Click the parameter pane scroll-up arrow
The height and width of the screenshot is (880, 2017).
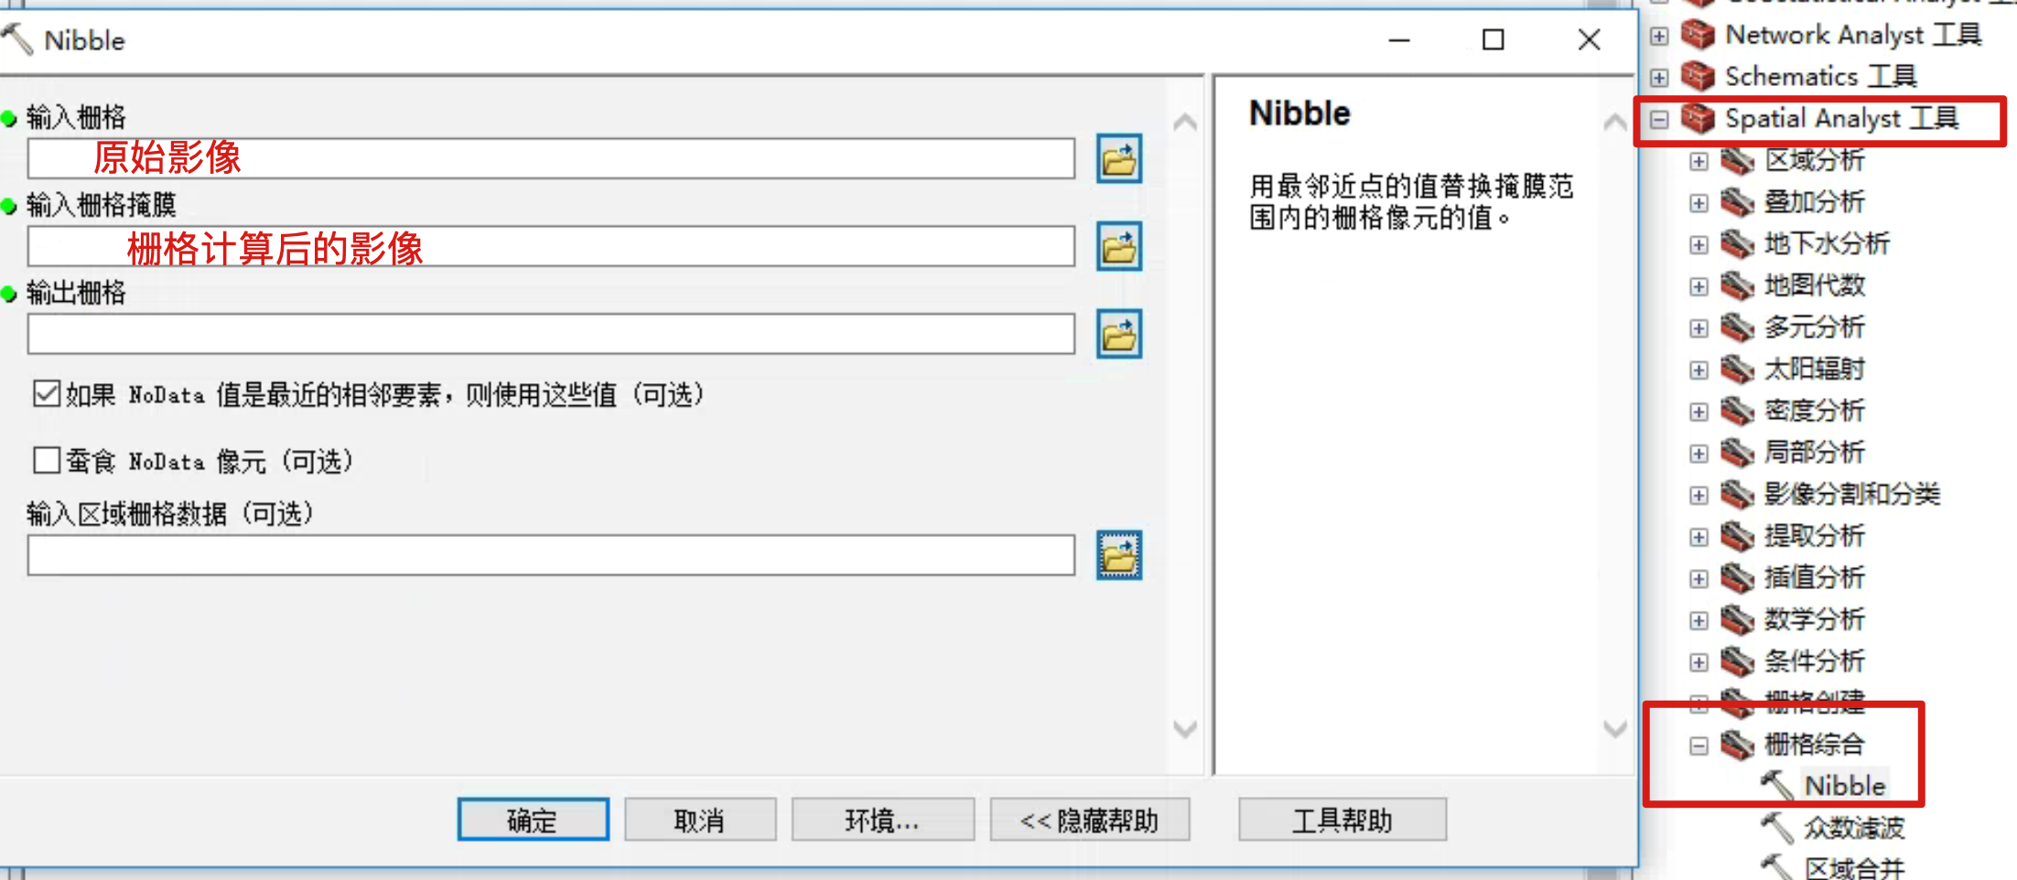1185,122
